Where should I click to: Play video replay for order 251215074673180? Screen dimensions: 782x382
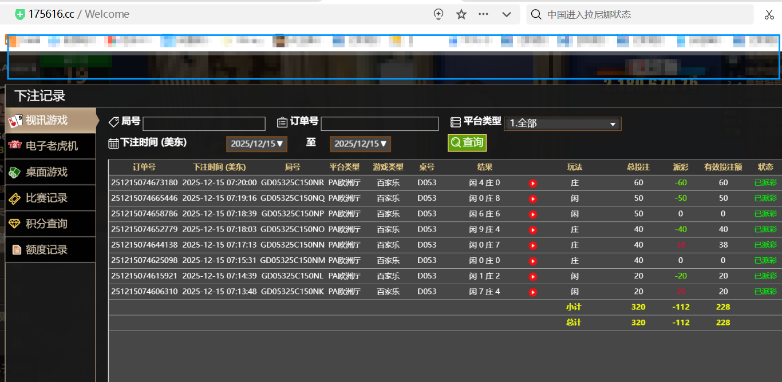[532, 184]
